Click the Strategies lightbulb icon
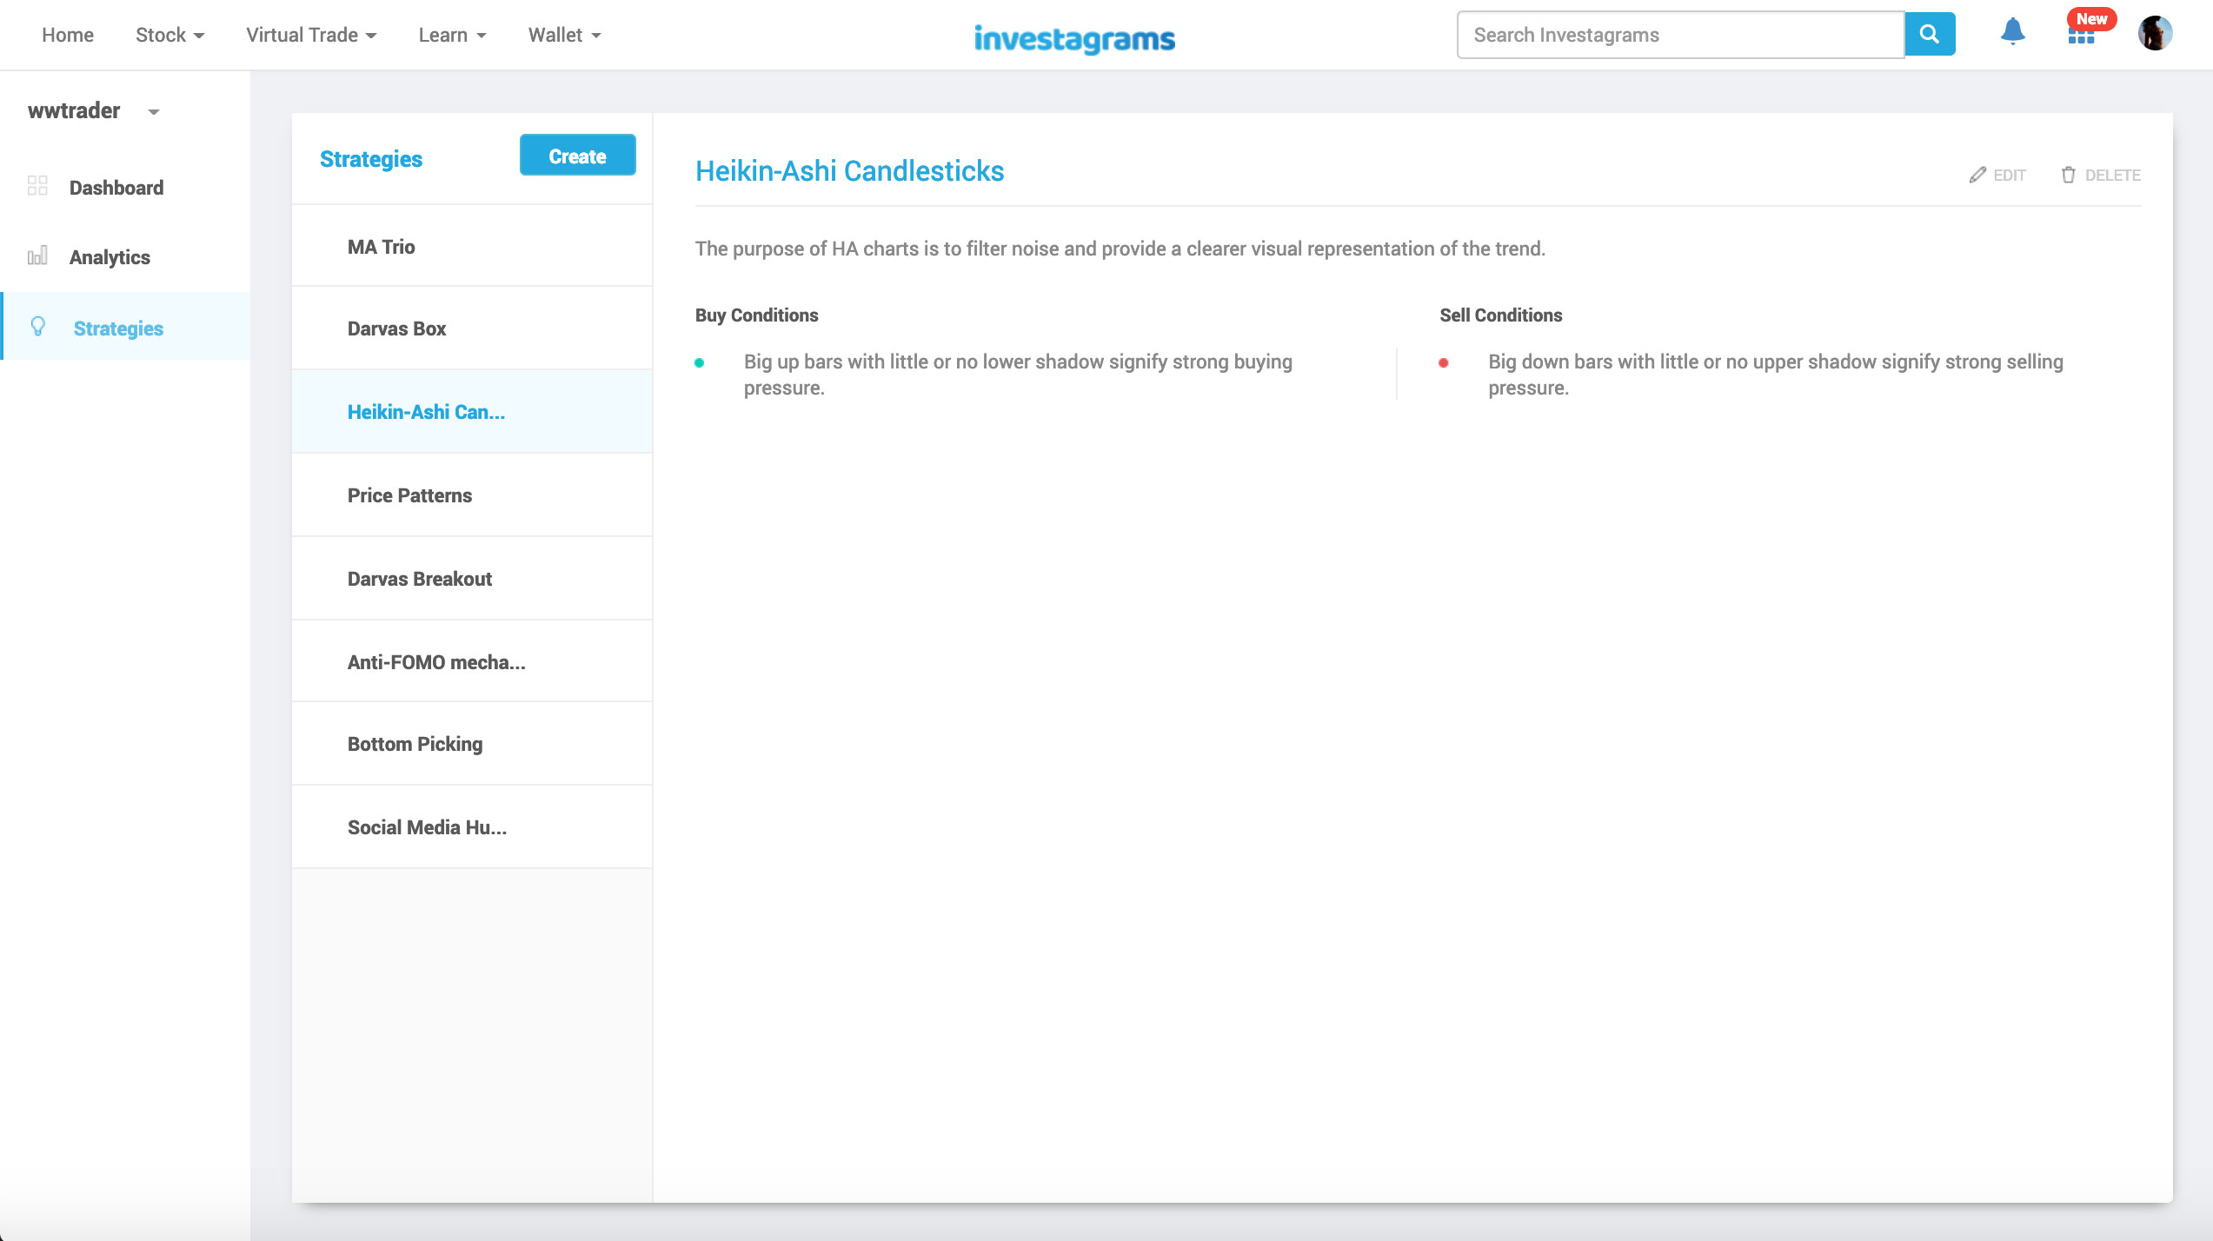This screenshot has width=2213, height=1241. (x=37, y=327)
